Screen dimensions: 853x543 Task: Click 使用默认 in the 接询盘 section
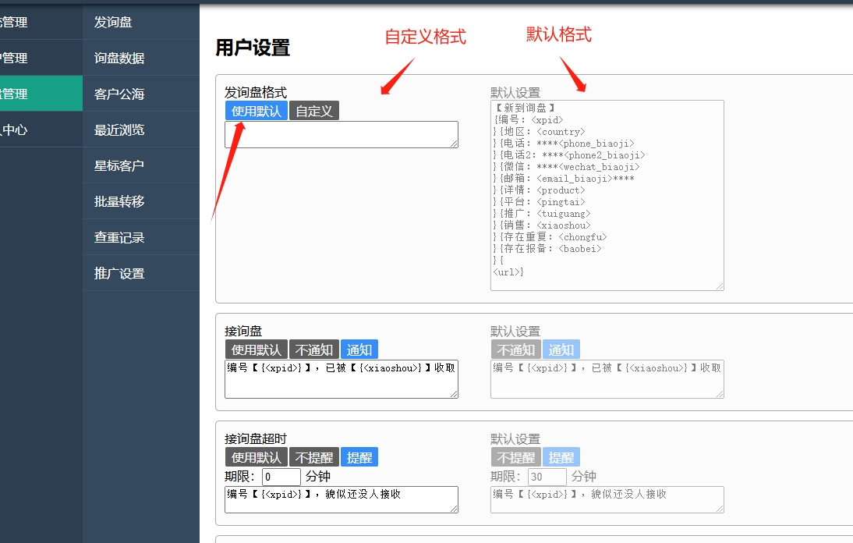coord(257,349)
